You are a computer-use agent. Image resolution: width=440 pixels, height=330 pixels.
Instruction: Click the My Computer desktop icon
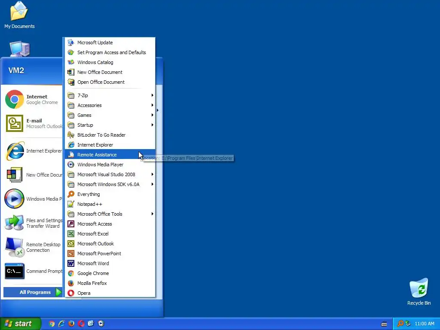[x=19, y=49]
